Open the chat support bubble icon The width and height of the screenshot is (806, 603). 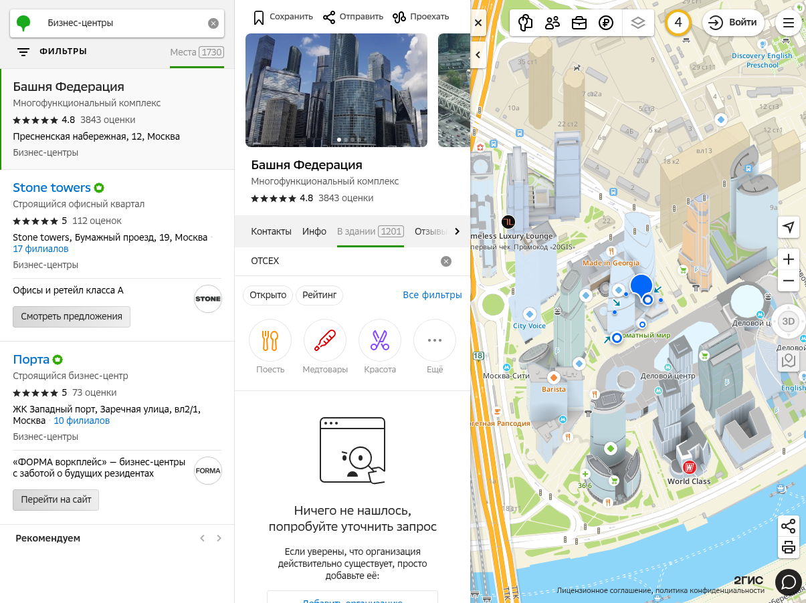click(x=789, y=582)
